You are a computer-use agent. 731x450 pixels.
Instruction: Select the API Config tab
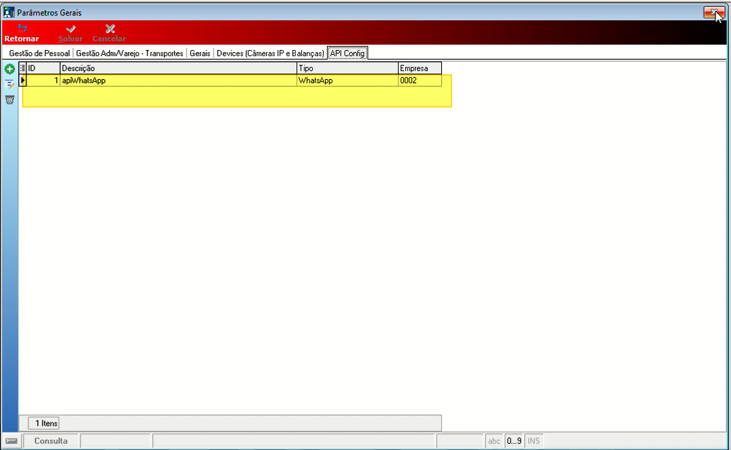(347, 53)
